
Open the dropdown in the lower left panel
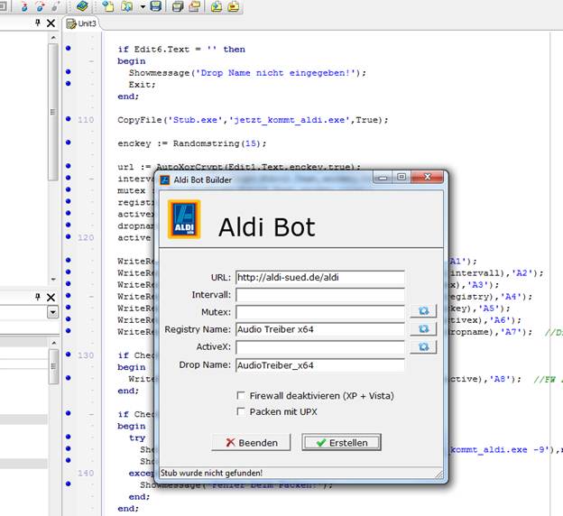(52, 312)
